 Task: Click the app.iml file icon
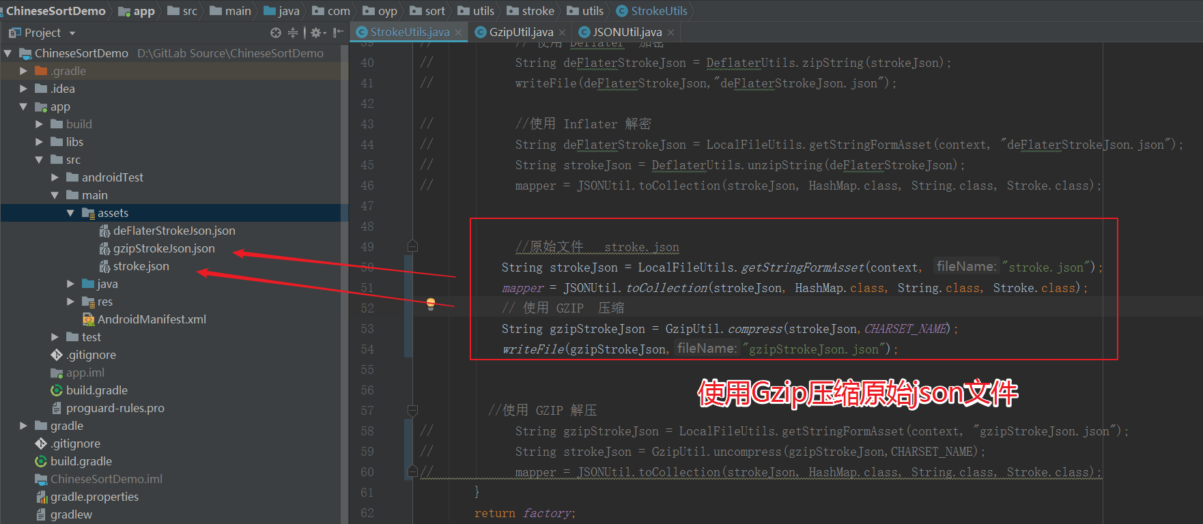point(57,373)
